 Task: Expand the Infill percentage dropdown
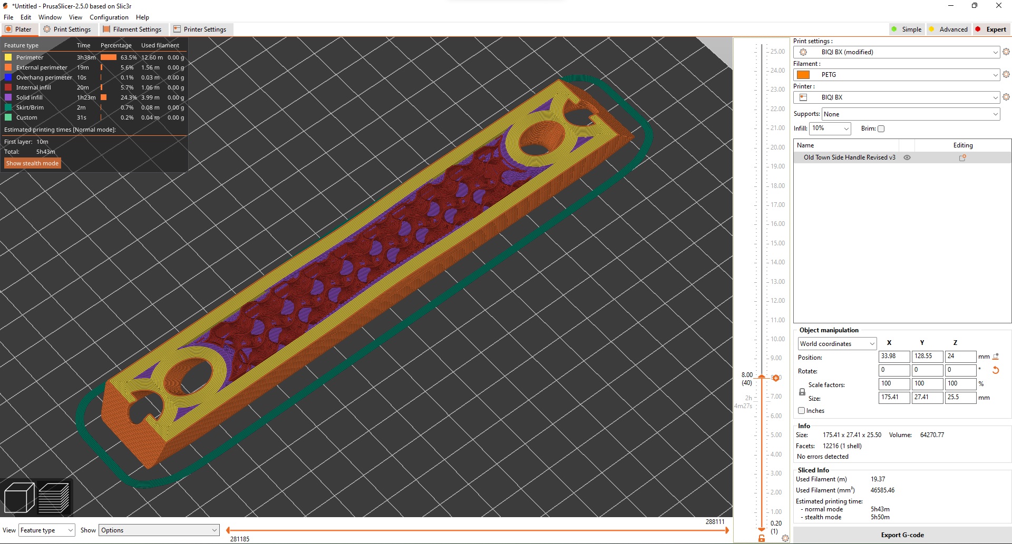830,128
